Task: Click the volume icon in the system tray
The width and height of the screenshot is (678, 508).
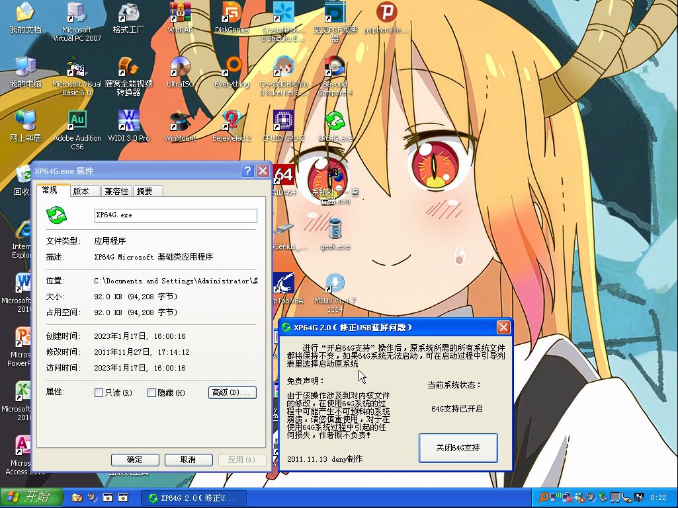Action: click(591, 497)
